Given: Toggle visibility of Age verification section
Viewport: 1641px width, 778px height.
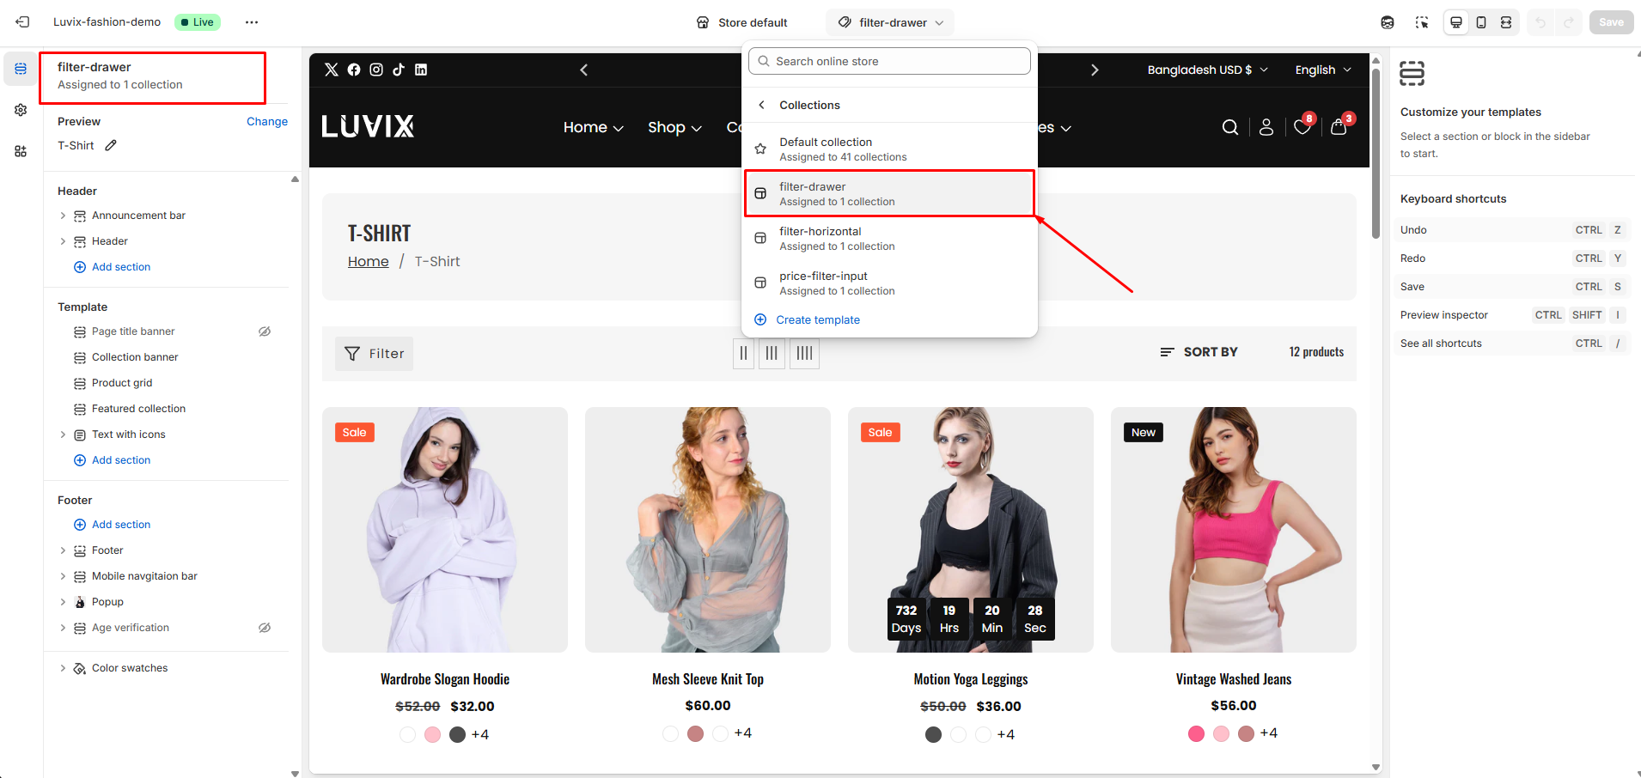Looking at the screenshot, I should [265, 628].
